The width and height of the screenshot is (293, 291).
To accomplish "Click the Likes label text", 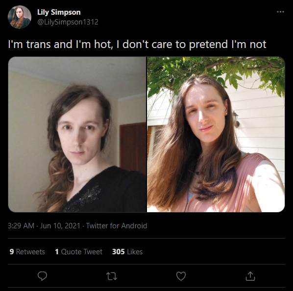I will pos(135,252).
